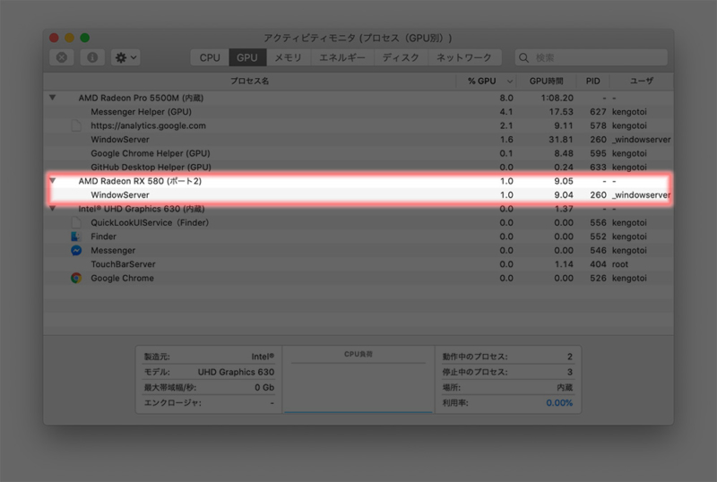This screenshot has width=717, height=482.
Task: Open the process info inspector button
Action: tap(92, 57)
